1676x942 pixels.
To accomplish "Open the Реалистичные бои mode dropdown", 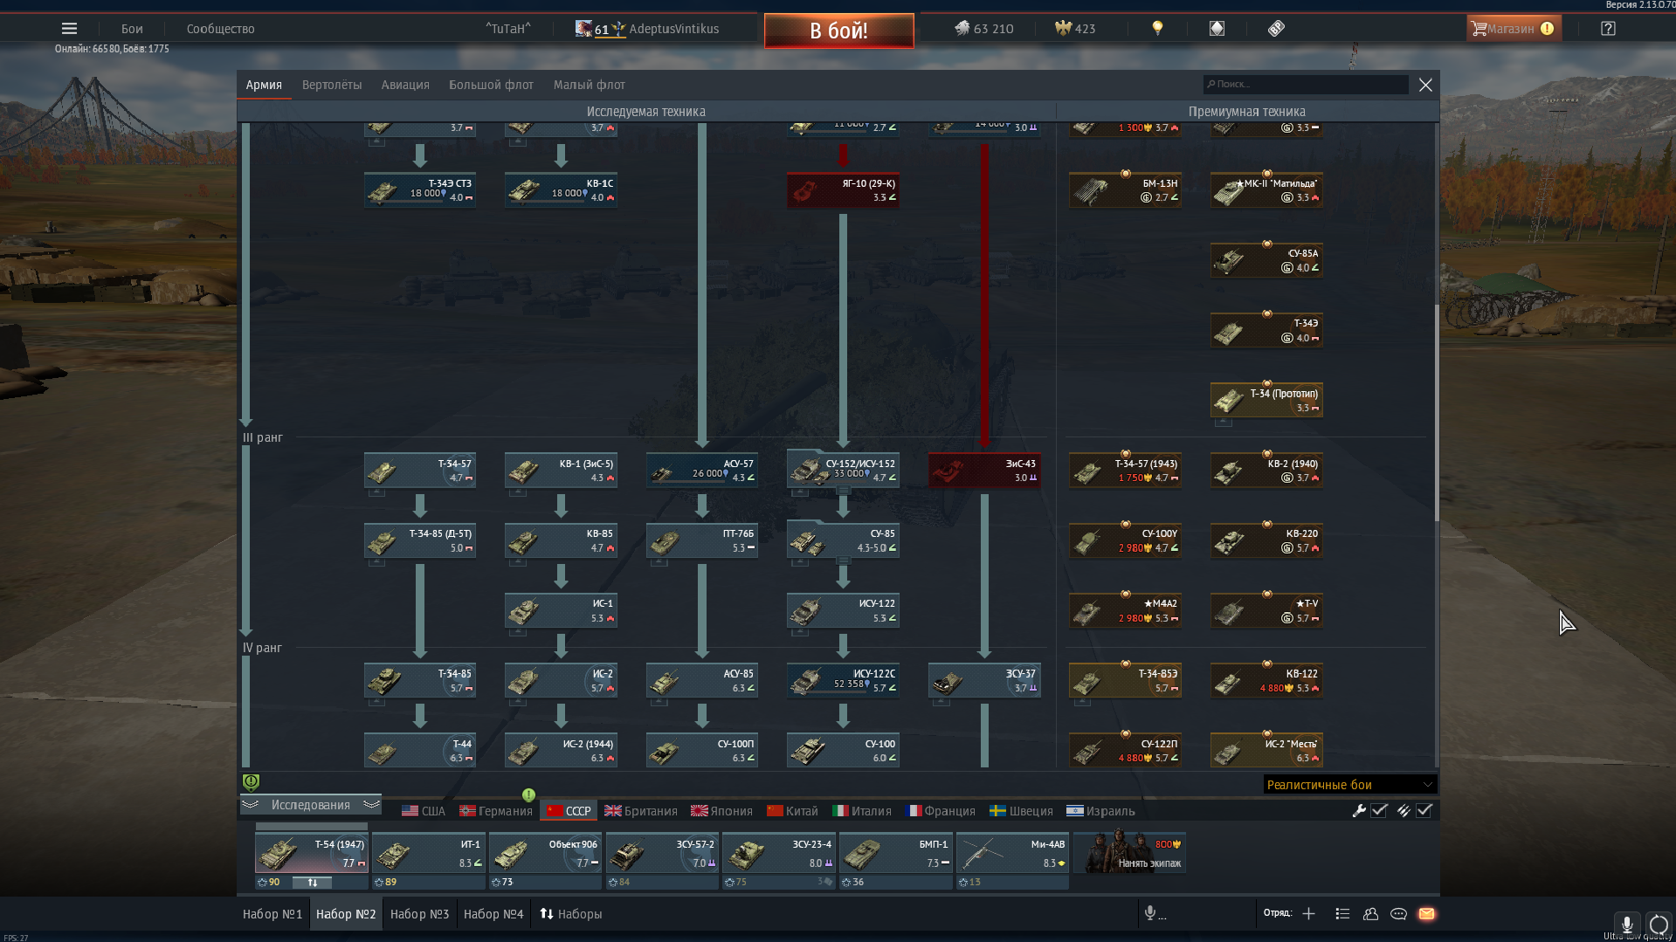I will [x=1349, y=784].
